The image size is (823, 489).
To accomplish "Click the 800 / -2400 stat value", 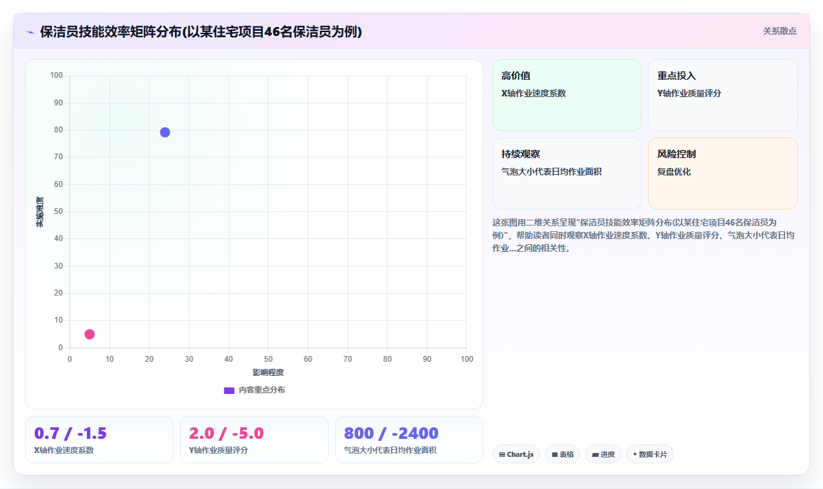I will click(x=391, y=433).
